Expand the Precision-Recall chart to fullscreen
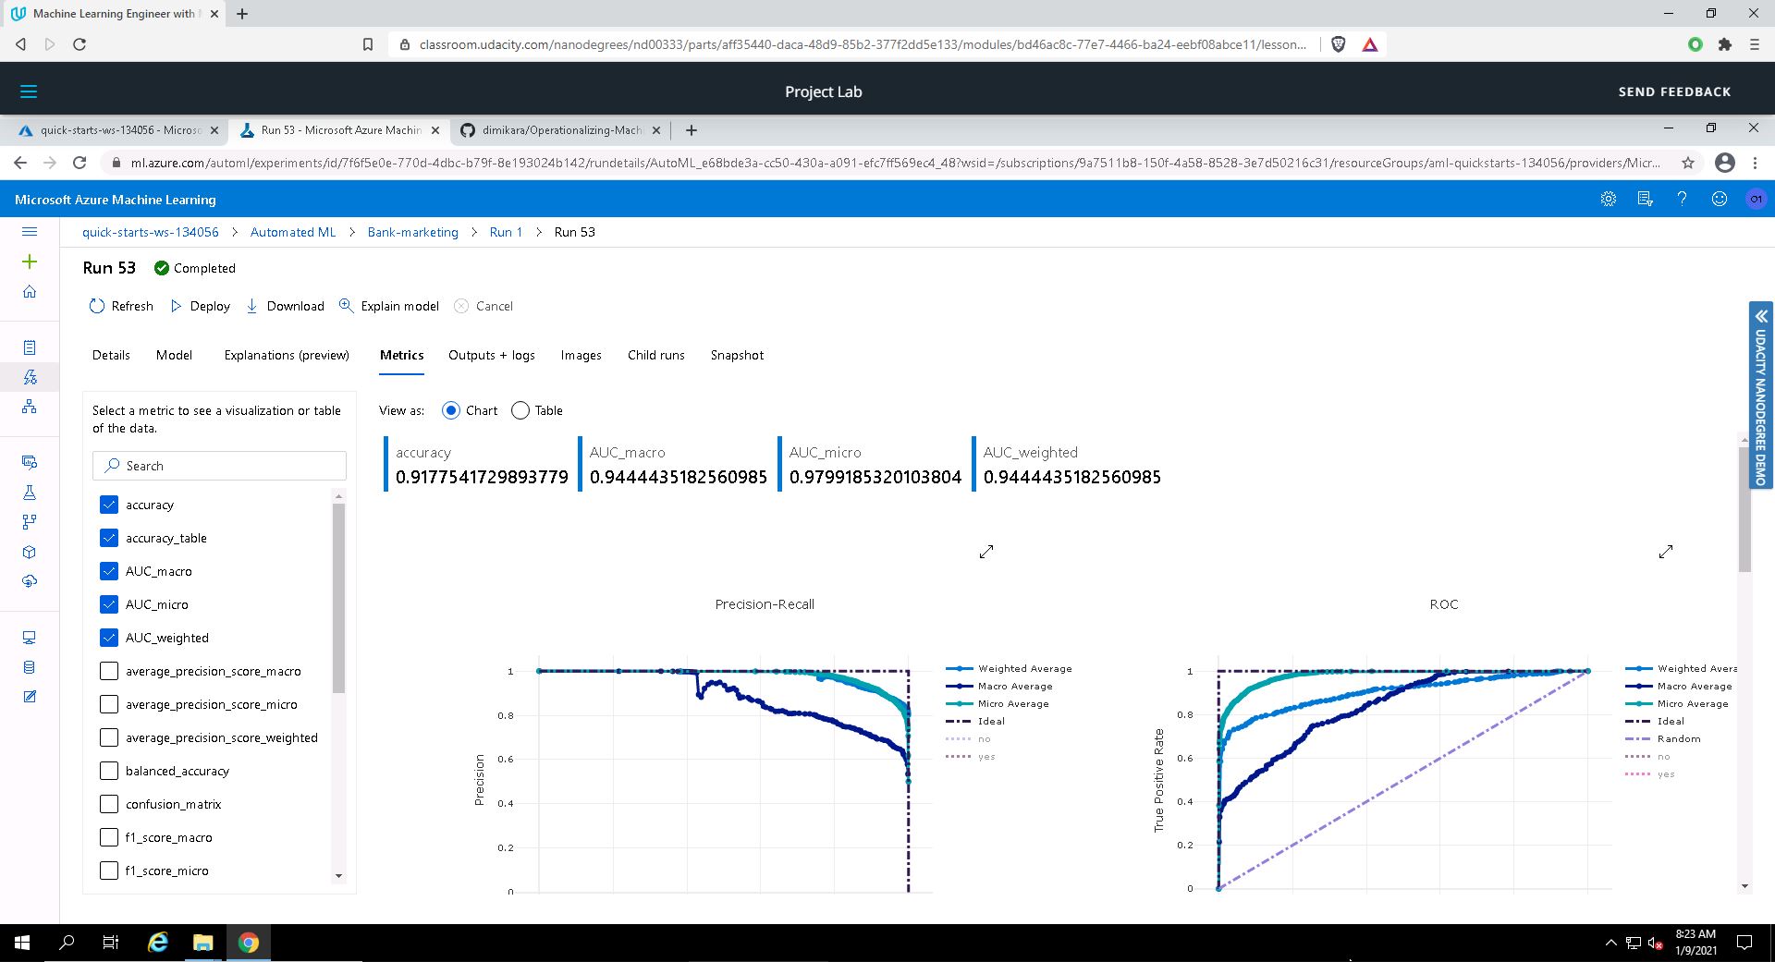Viewport: 1775px width, 962px height. pos(986,552)
